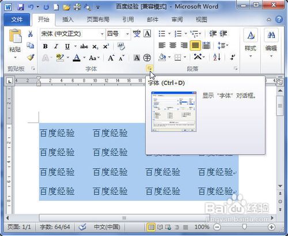Expand the bullets list arrow
Screen dimensions: 288x236
(x=169, y=33)
